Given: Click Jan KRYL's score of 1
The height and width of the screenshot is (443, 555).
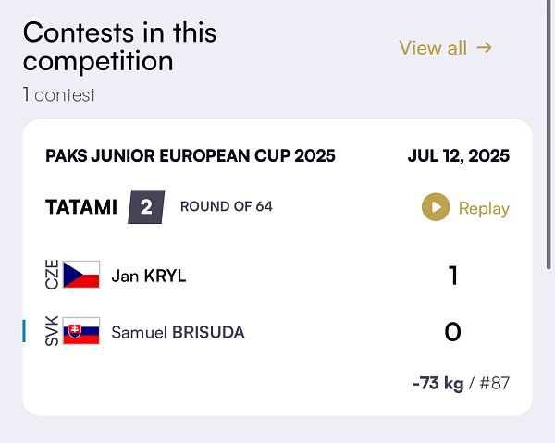Looking at the screenshot, I should point(453,276).
